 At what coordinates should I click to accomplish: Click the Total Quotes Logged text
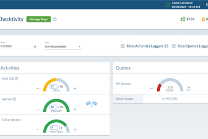coord(193,46)
